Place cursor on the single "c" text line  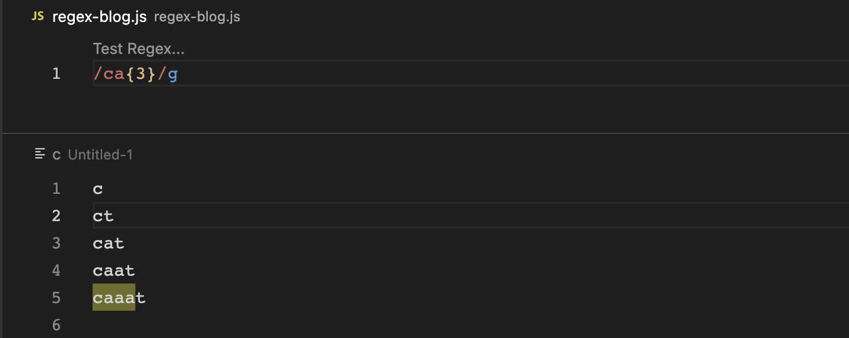[x=98, y=189]
